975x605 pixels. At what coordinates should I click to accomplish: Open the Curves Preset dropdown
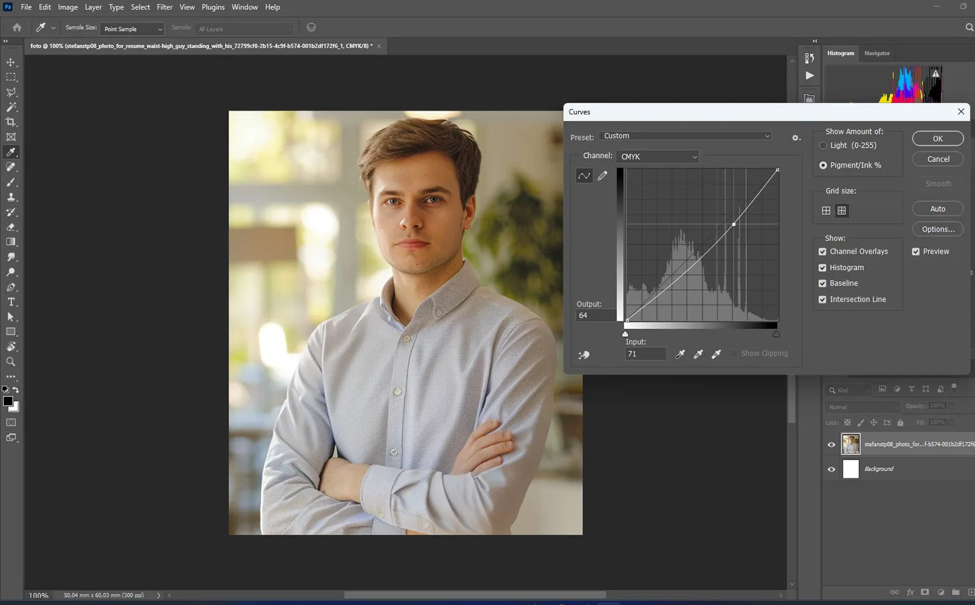685,136
